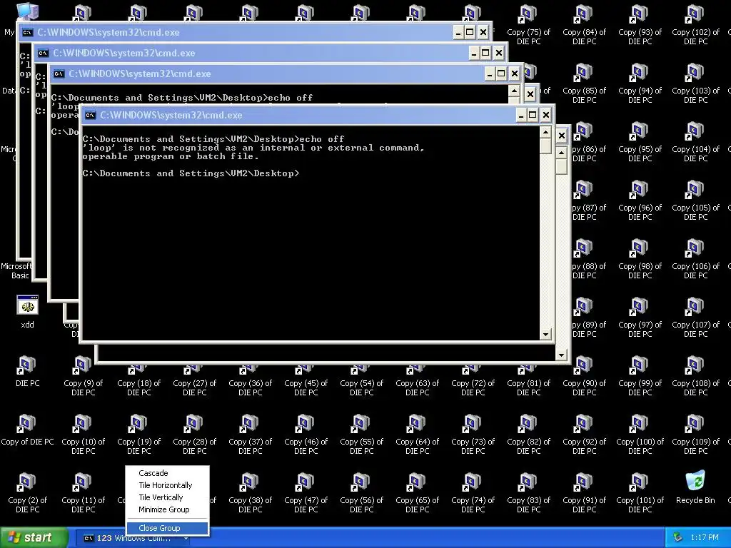Select Copy (100) of DIE PC icon
The image size is (731, 548).
[x=640, y=435]
